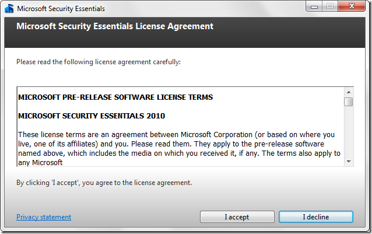Click the 'PRE-RELEASE SOFTWARE LICENSE TERMS' heading
The width and height of the screenshot is (372, 234).
tap(115, 97)
